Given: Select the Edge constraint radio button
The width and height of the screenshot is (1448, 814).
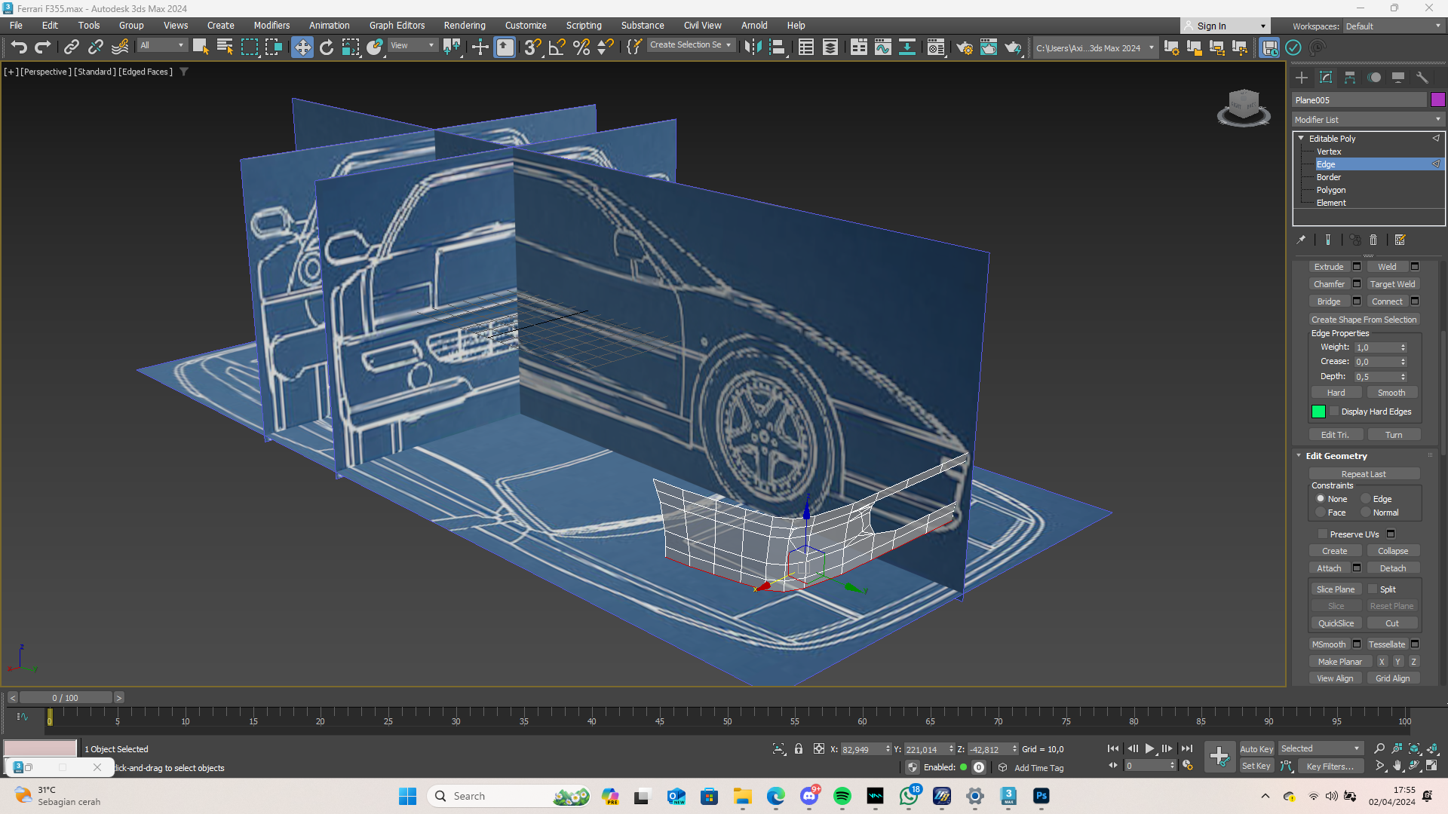Looking at the screenshot, I should 1366,499.
